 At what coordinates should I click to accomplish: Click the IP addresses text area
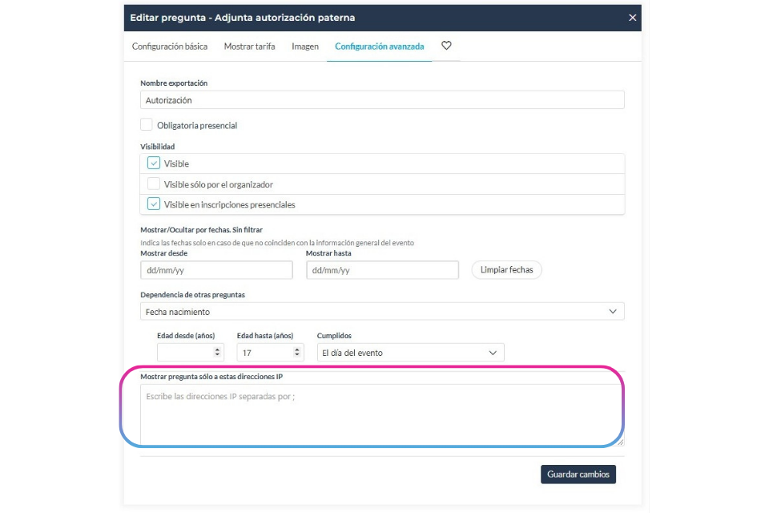tap(382, 415)
